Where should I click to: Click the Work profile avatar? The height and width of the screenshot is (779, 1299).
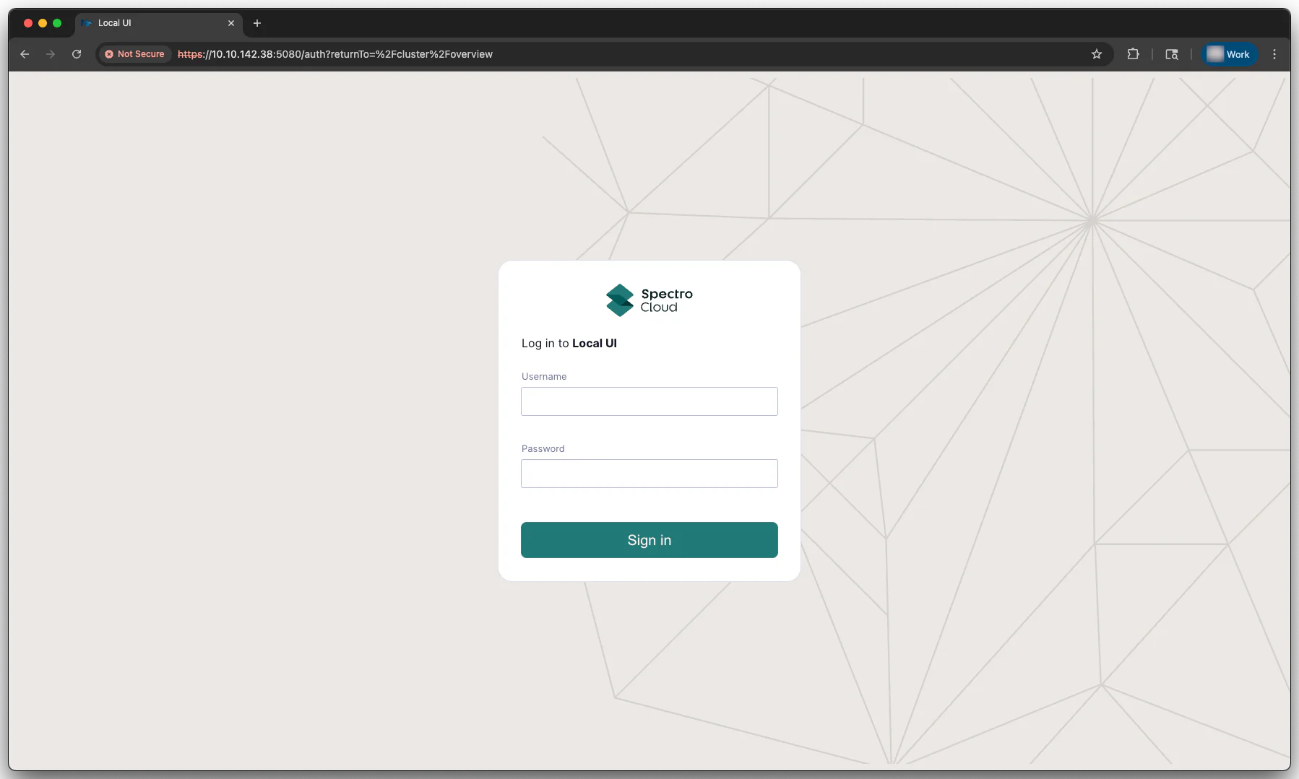point(1229,54)
